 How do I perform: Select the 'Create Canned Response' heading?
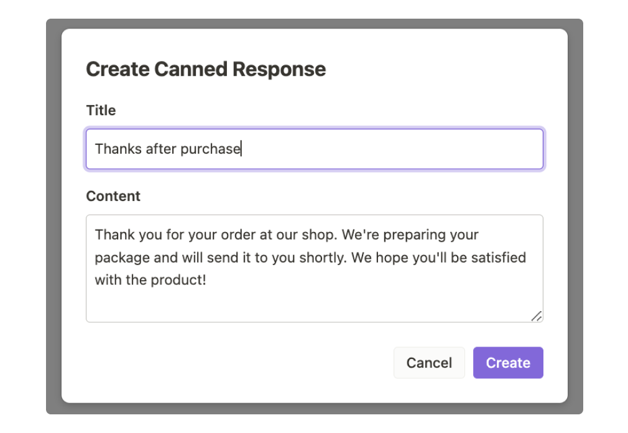[x=205, y=69]
